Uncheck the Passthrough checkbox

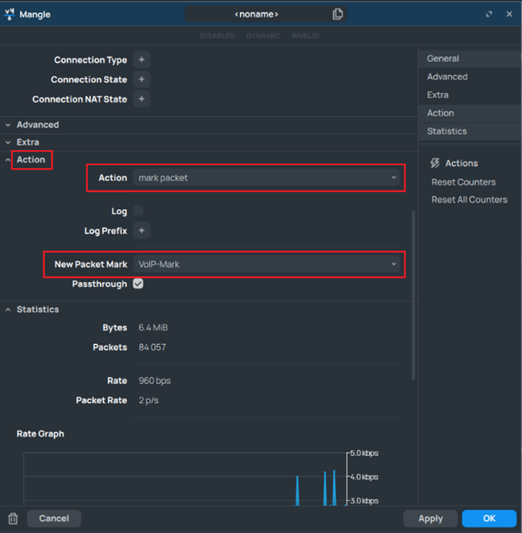coord(138,284)
